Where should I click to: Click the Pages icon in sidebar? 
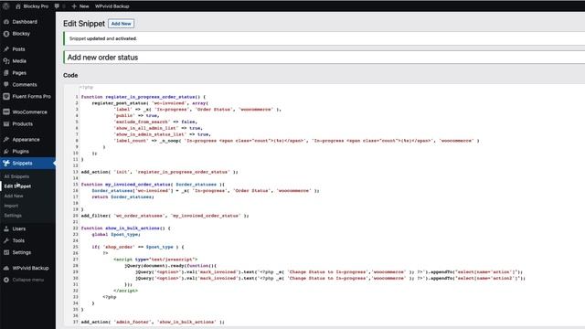[6, 73]
